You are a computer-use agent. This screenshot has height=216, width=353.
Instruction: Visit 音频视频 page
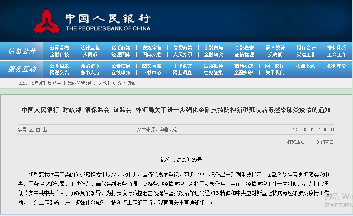pos(213,66)
